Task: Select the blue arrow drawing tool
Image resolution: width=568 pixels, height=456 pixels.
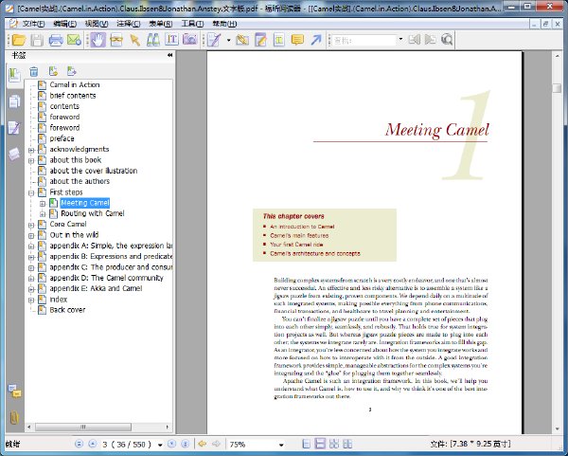Action: pos(316,40)
